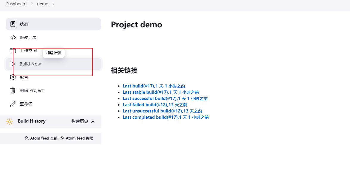
Task: Click the Build History title text
Action: coord(32,121)
